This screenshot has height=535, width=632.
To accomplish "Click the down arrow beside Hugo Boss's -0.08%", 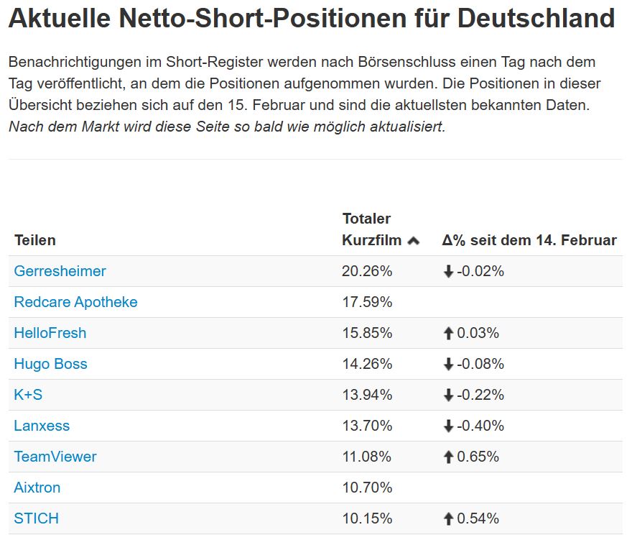I will 448,365.
